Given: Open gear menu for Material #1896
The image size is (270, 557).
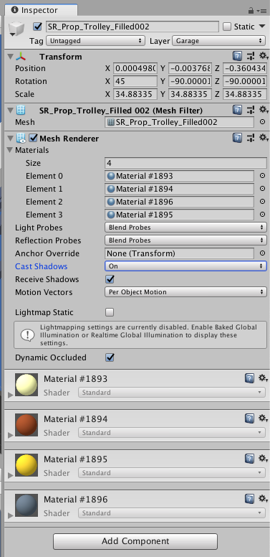Looking at the screenshot, I should coord(264,499).
